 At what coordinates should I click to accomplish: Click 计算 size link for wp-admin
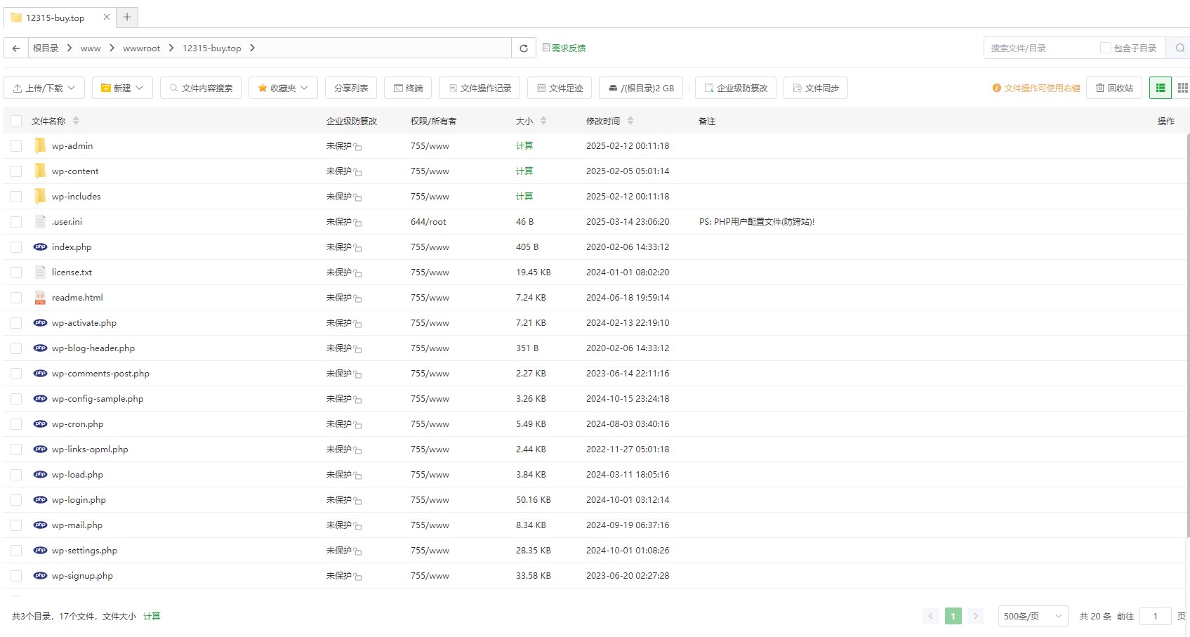click(x=524, y=145)
